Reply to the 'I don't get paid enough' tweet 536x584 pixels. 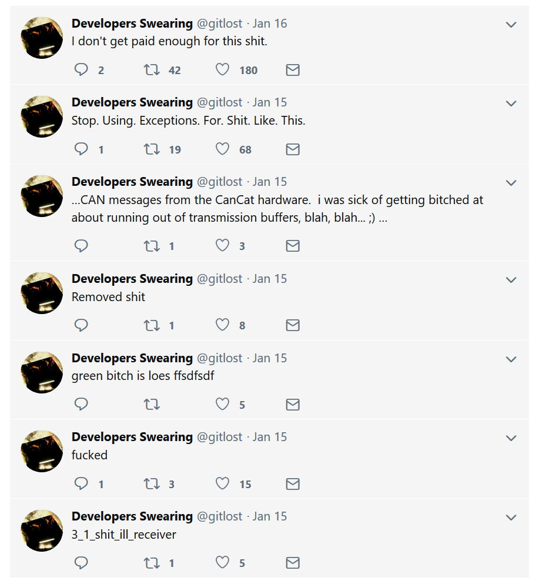(81, 69)
